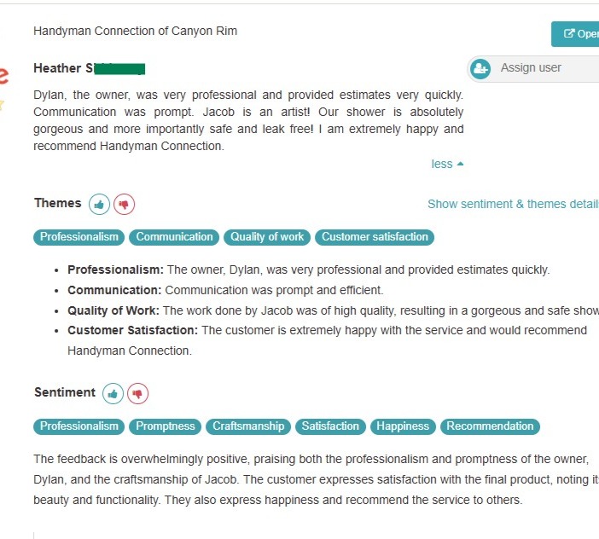Click the Assign user person icon
The width and height of the screenshot is (599, 539).
click(x=480, y=68)
